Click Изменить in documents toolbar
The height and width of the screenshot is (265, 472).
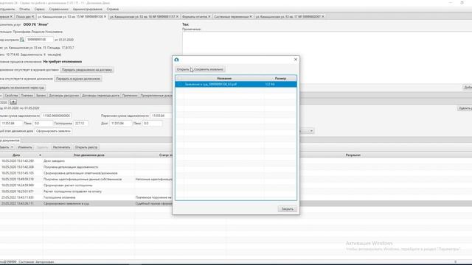pos(24,147)
